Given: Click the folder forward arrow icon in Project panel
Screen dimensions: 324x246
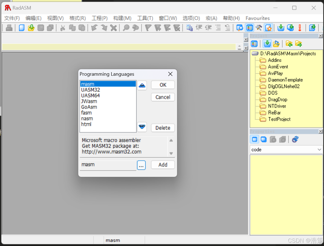Looking at the screenshot, I should [x=298, y=44].
